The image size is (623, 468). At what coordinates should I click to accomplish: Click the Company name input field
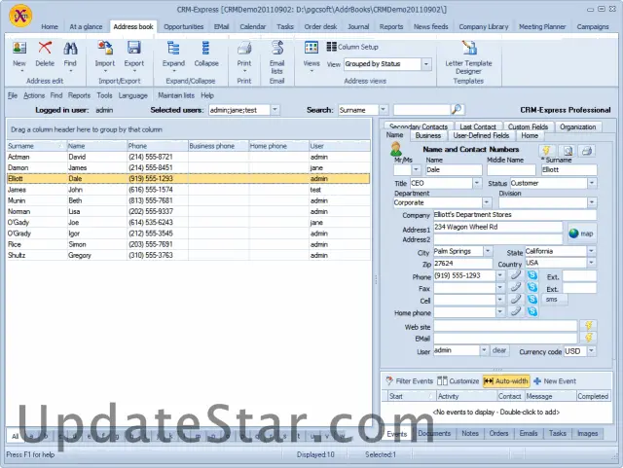point(515,215)
